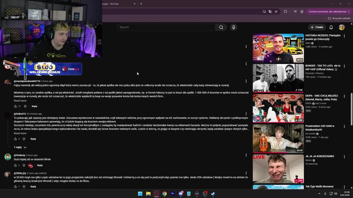Open menu for JA JA JA KOKODŻAMBO stream
Image resolution: width=353 pixels, height=198 pixels.
click(x=344, y=157)
